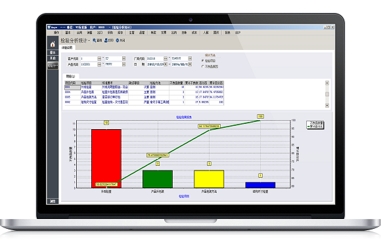Click the round blue close icon in the toolbar
The image size is (381, 240).
[x=118, y=40]
